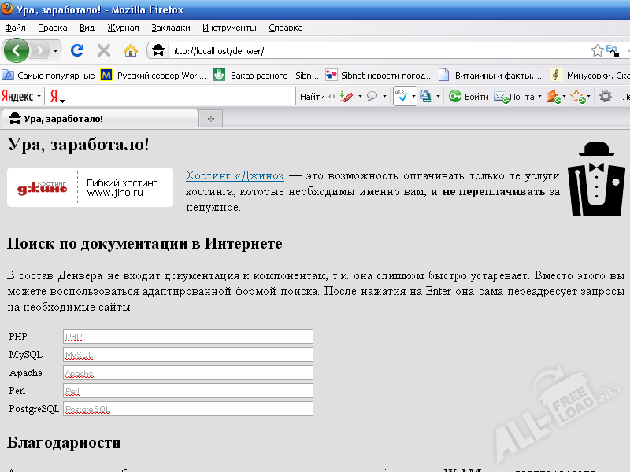Open new tab with the plus button
Screen dimensions: 630x472
210,119
